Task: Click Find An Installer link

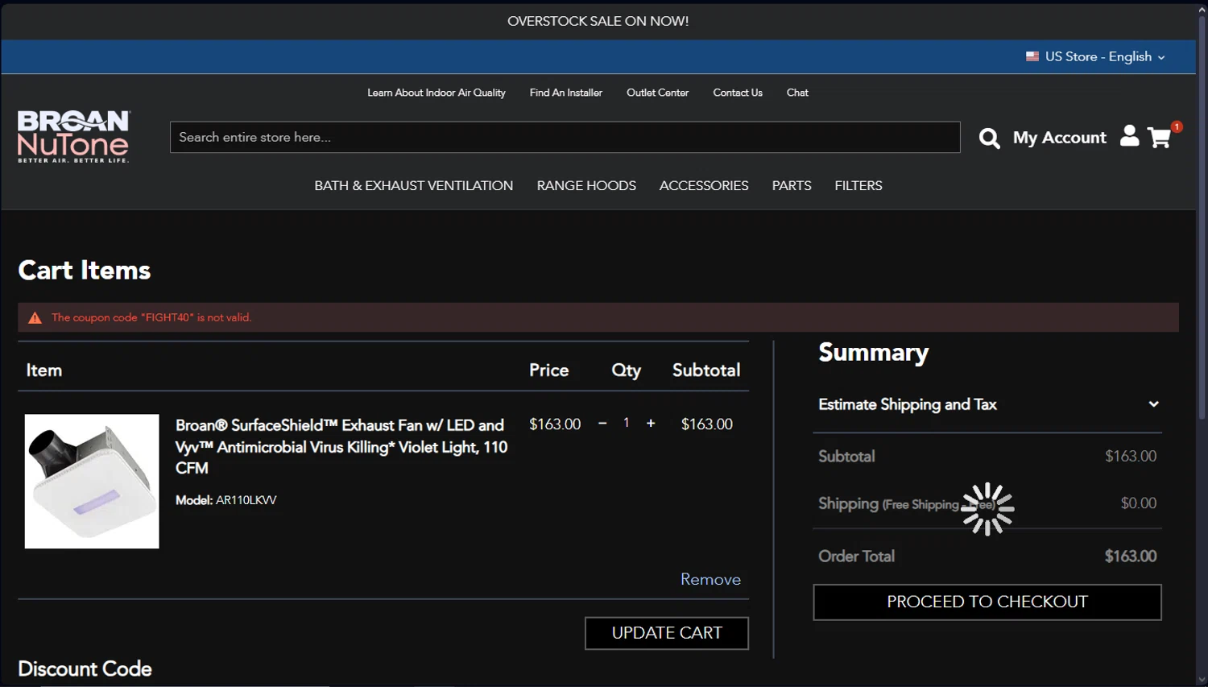Action: click(565, 93)
